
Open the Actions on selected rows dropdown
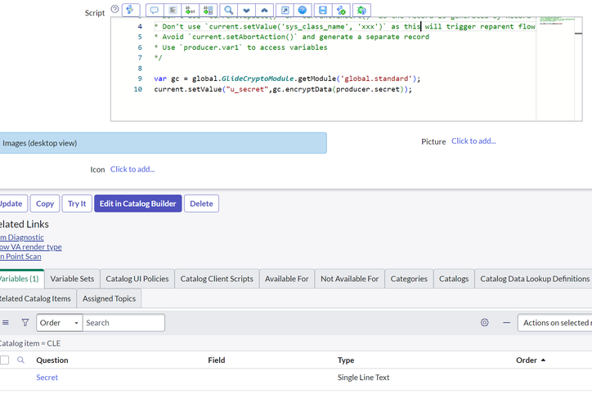tap(555, 323)
